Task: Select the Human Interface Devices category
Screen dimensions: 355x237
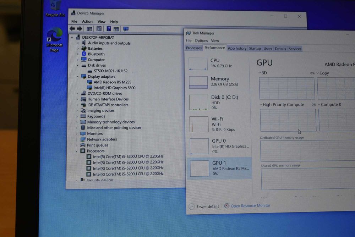Action: [108, 99]
